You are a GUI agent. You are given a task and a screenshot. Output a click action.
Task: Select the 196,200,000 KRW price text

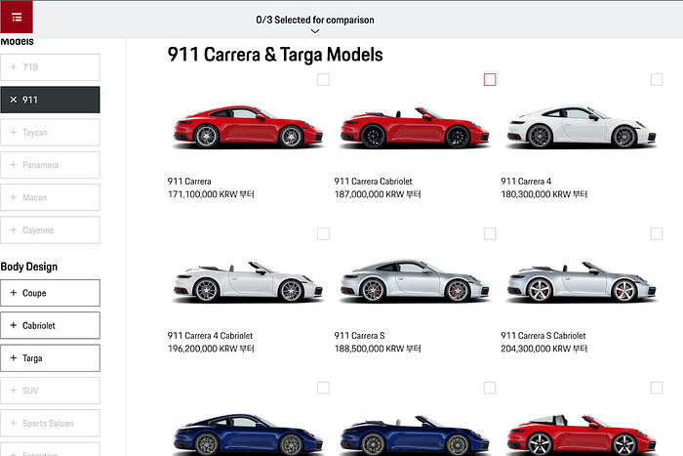(x=211, y=349)
